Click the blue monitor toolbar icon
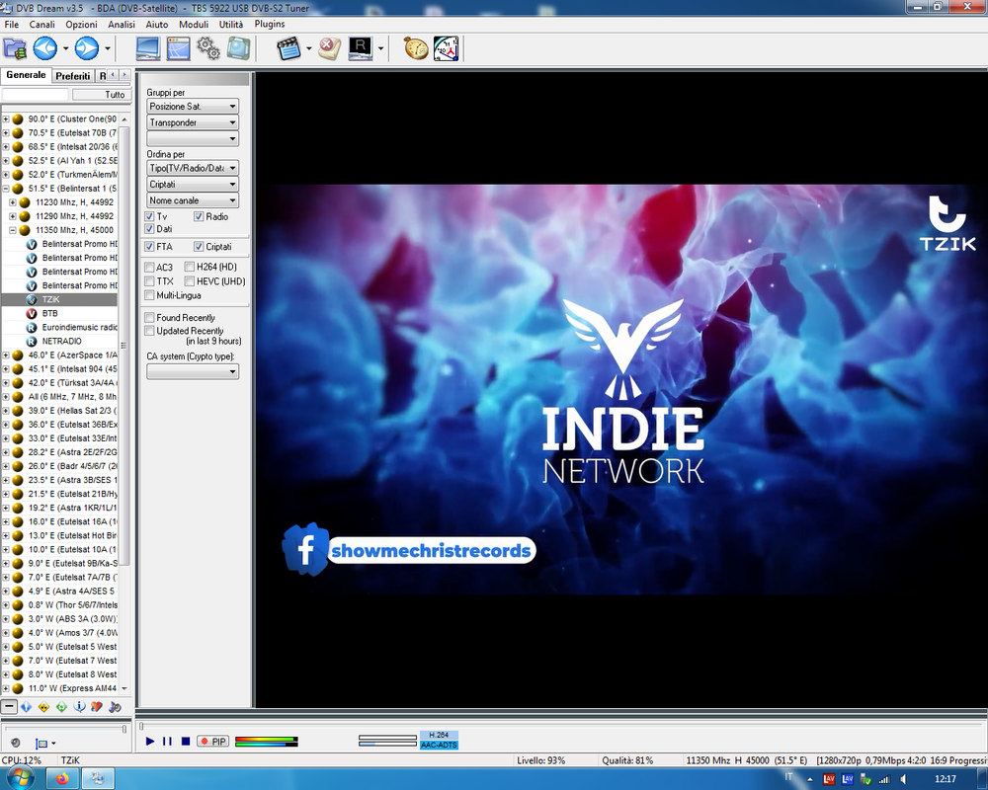Viewport: 988px width, 790px height. point(148,48)
